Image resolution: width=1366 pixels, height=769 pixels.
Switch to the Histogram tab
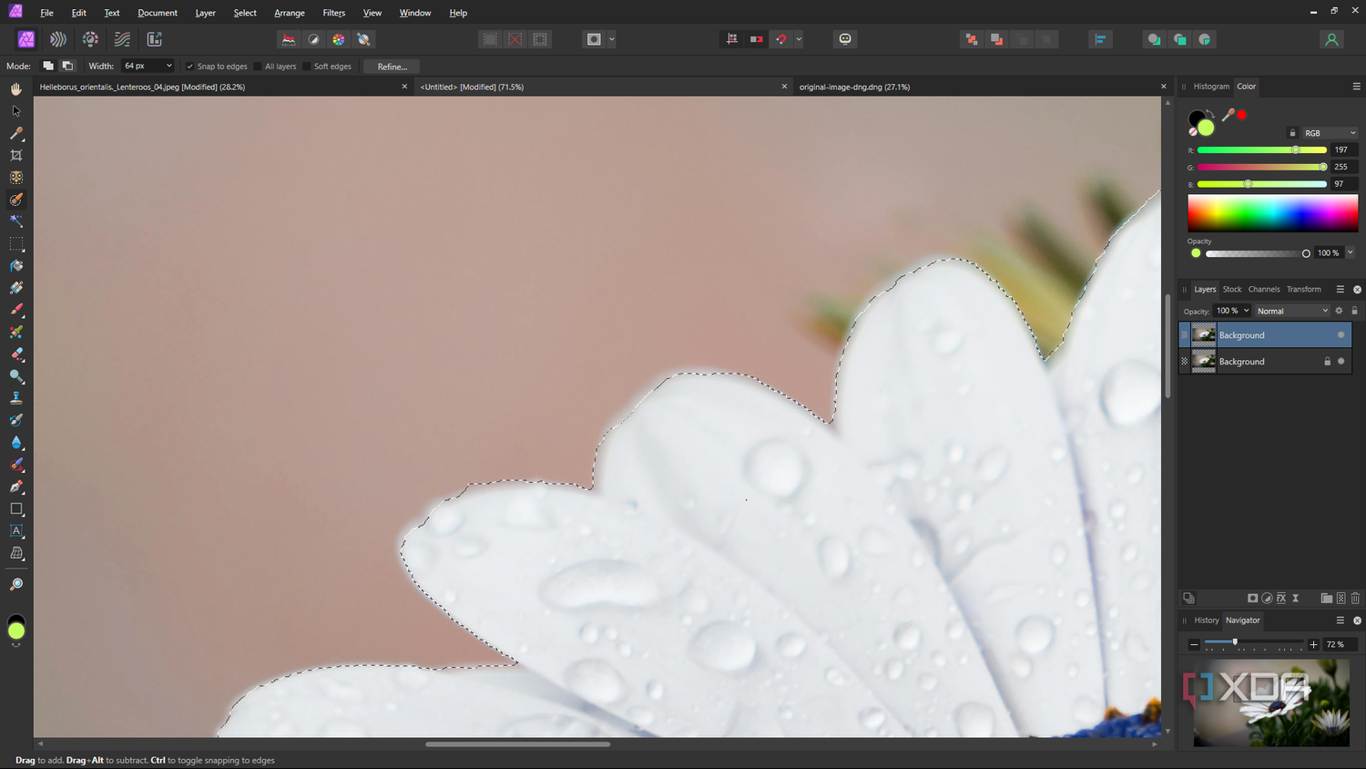[x=1211, y=87]
